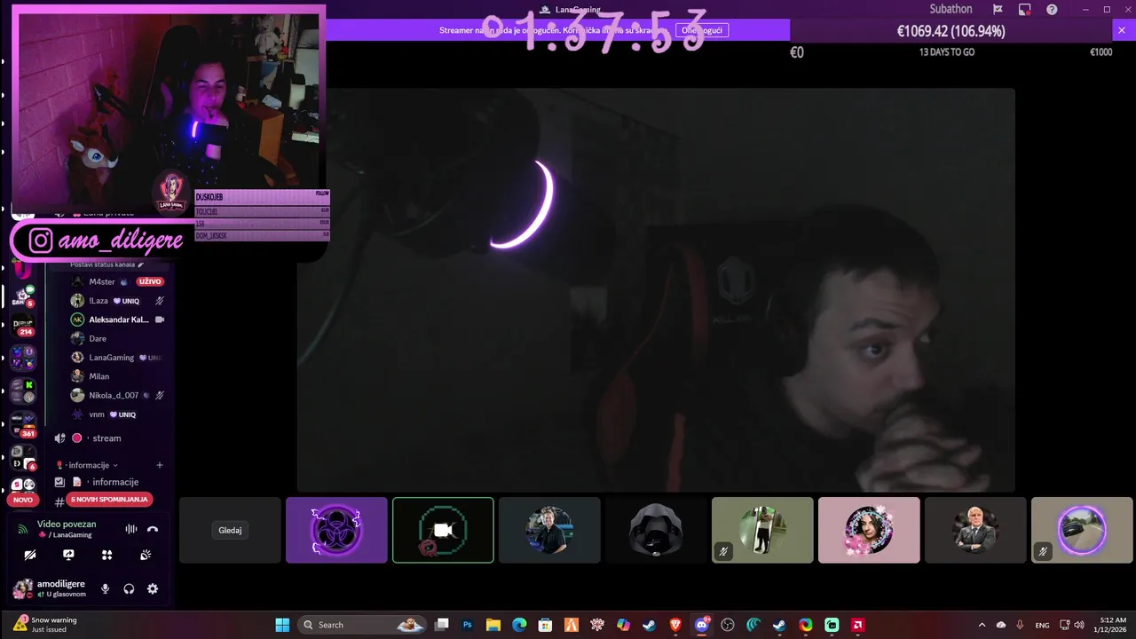Add channel to informacije category
1136x639 pixels.
coord(160,465)
